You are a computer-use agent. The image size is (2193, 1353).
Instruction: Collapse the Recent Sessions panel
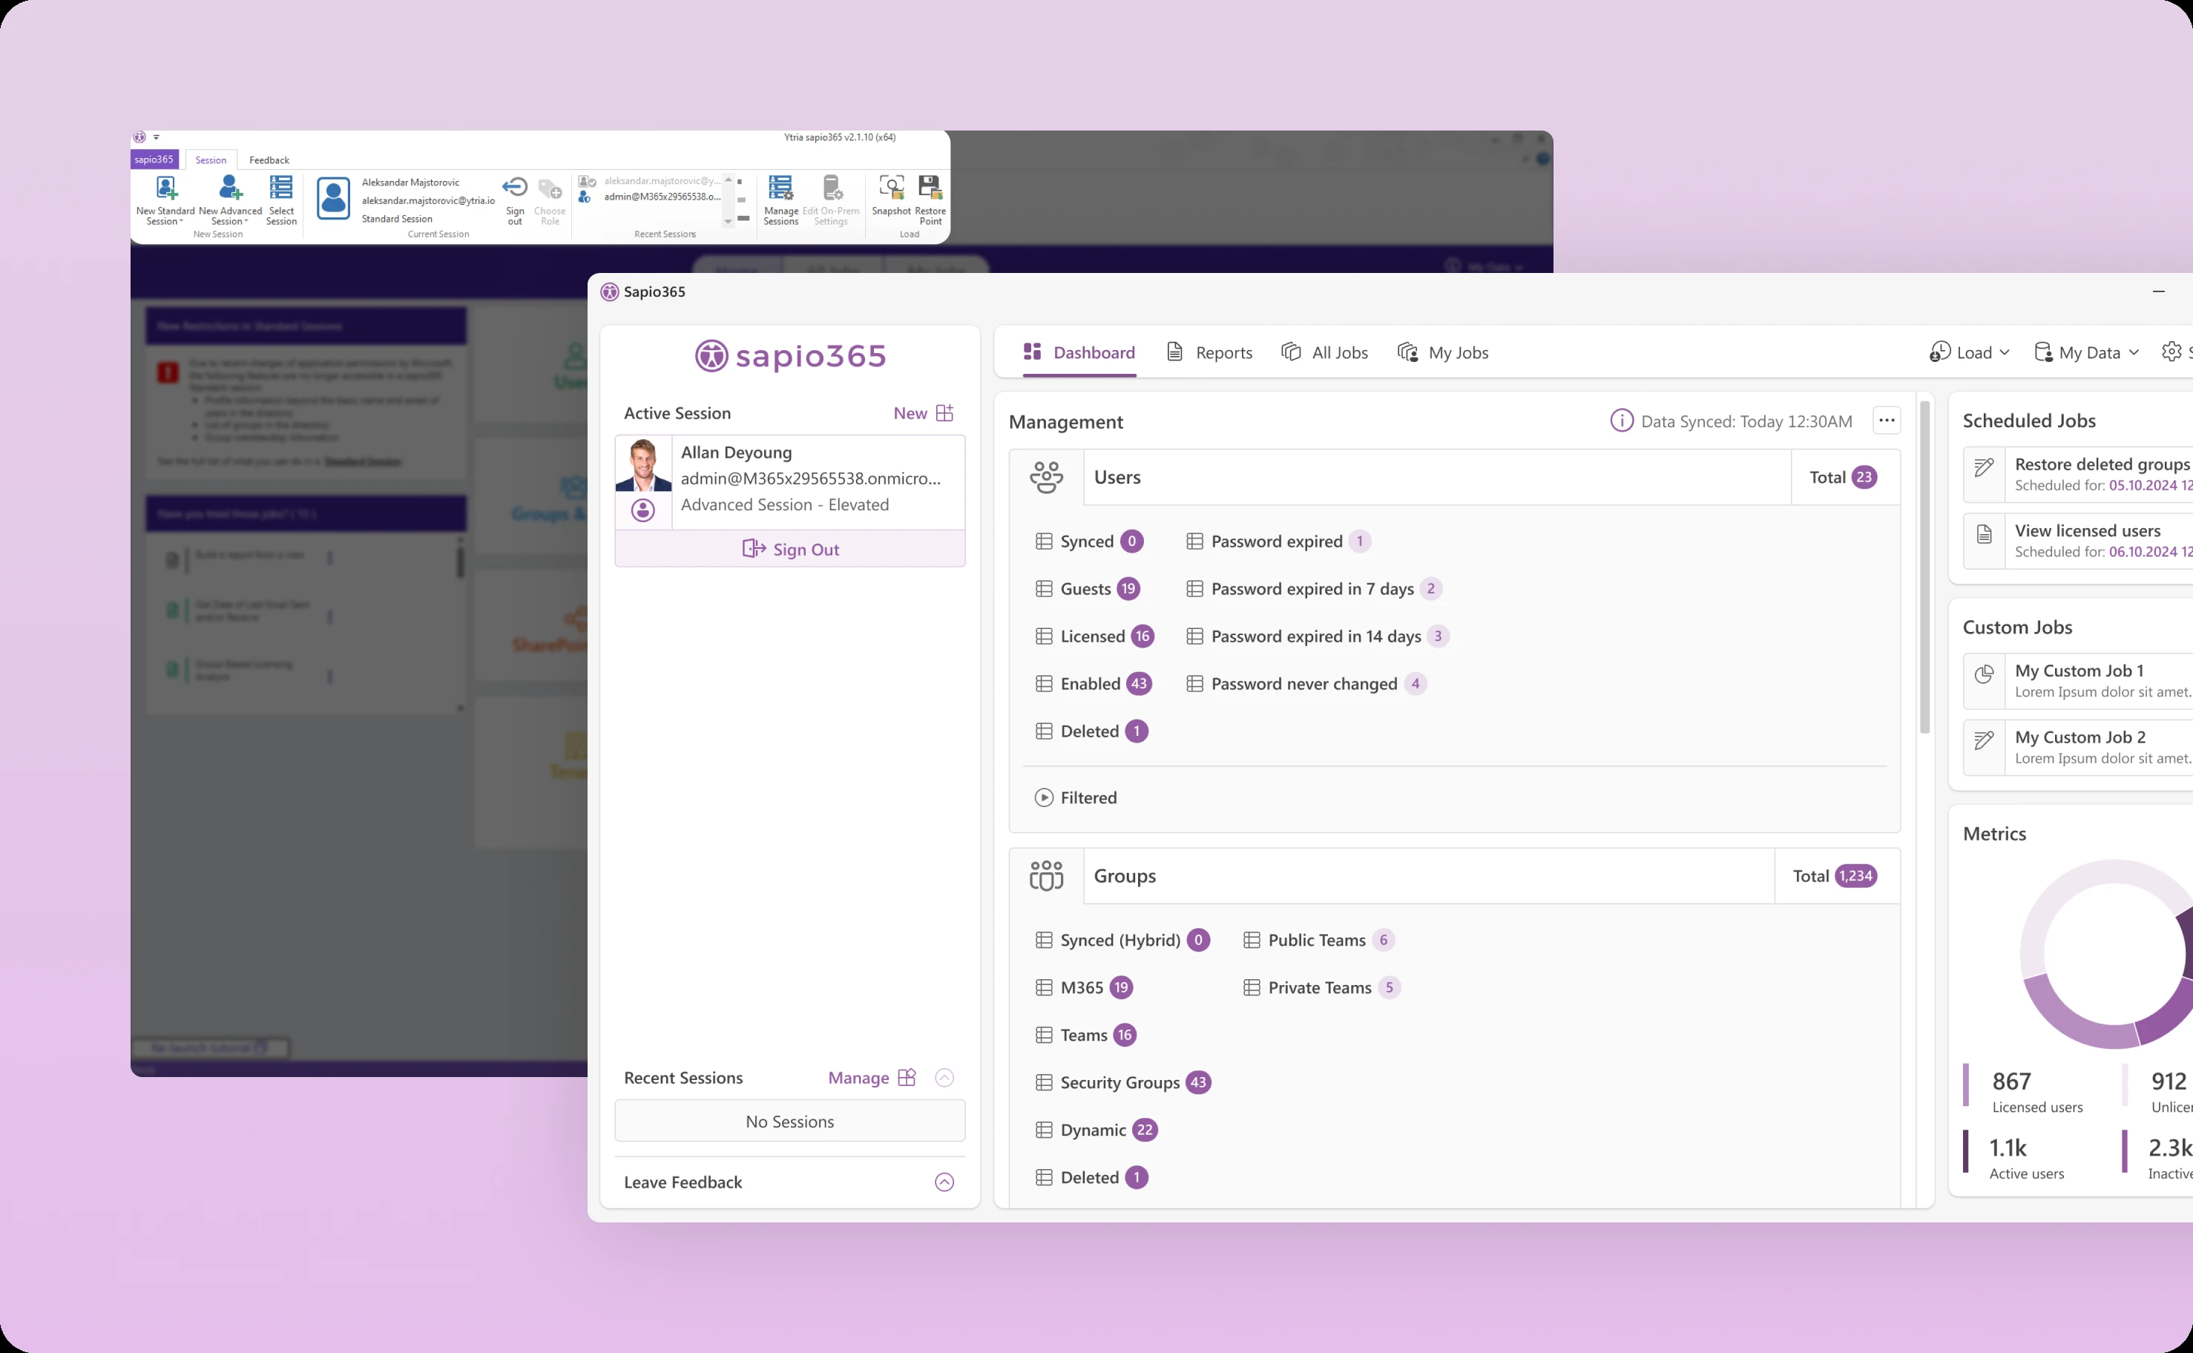coord(944,1077)
